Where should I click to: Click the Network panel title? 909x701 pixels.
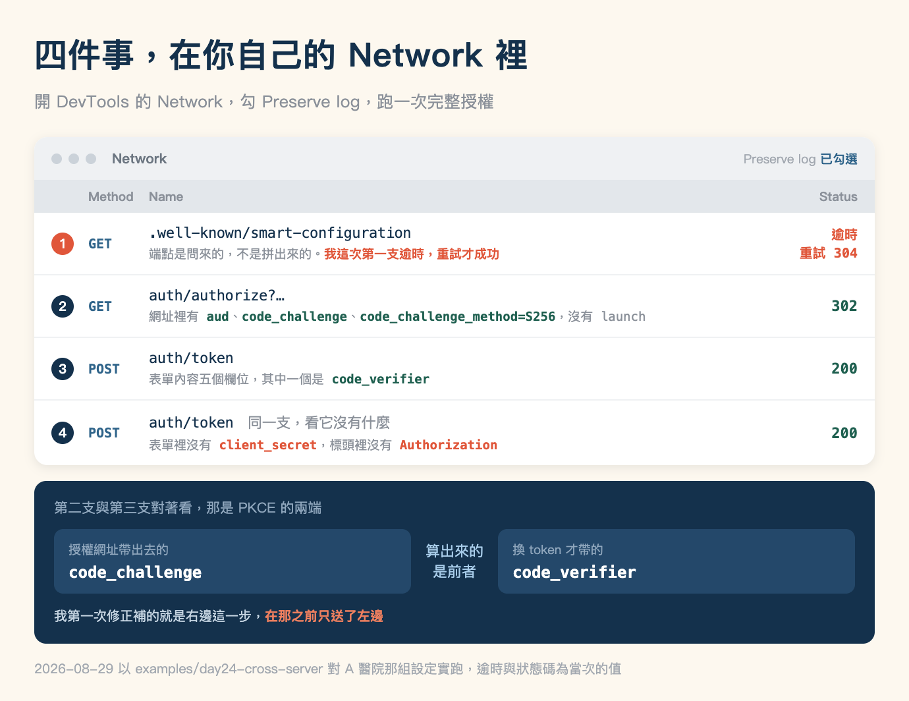pyautogui.click(x=139, y=159)
